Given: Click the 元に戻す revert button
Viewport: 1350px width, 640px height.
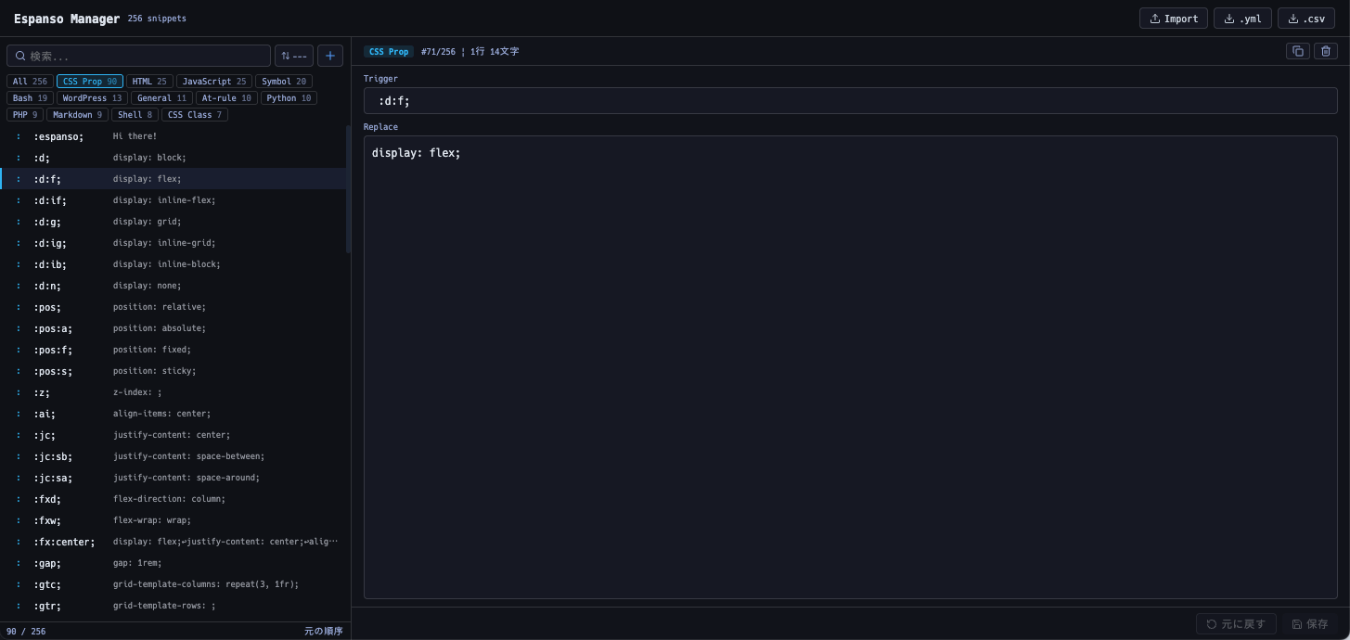Looking at the screenshot, I should [1236, 624].
